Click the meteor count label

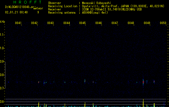[x=38, y=8]
